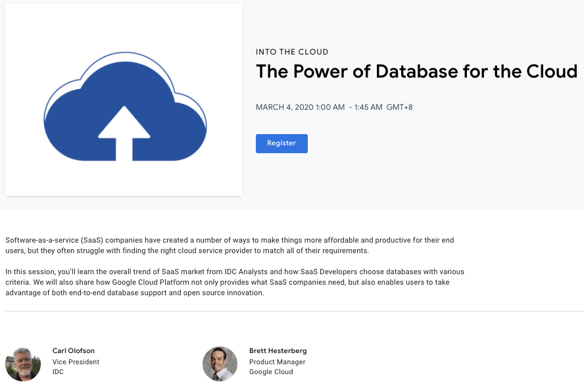Click Brett Hesterberg's profile photo

(x=220, y=364)
